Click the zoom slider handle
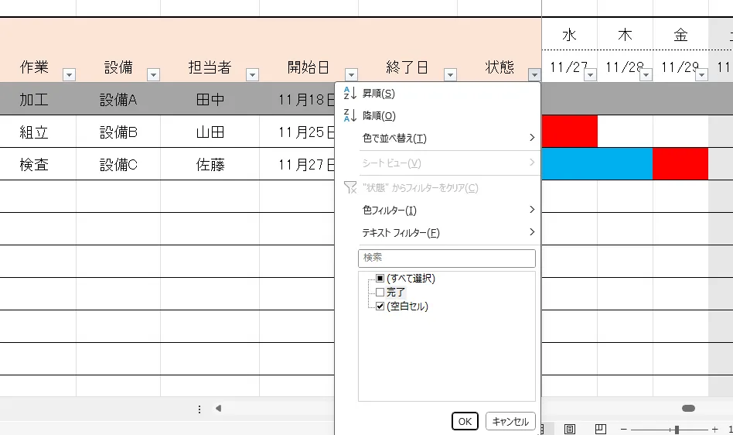 click(677, 430)
